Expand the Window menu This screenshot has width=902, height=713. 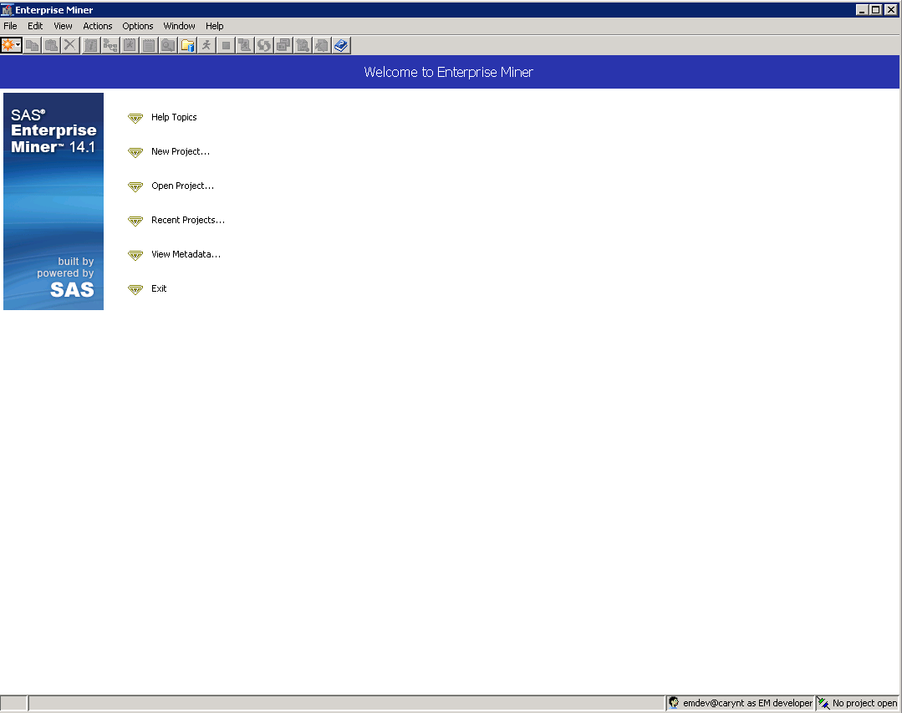[x=179, y=26]
